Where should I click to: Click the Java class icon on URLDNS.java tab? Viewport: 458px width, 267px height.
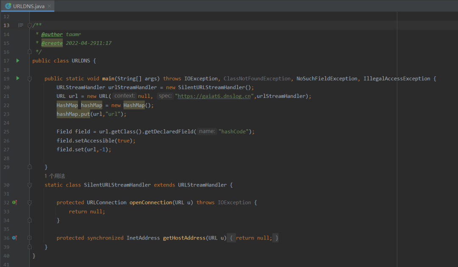8,6
